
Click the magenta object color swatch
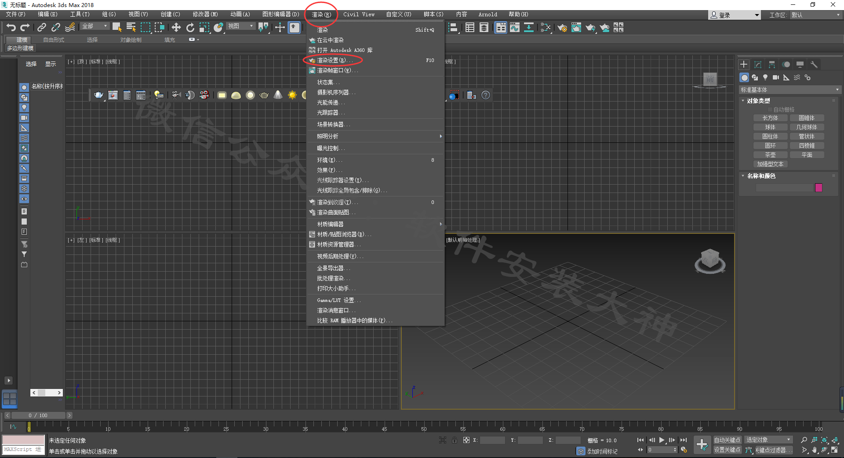click(819, 188)
